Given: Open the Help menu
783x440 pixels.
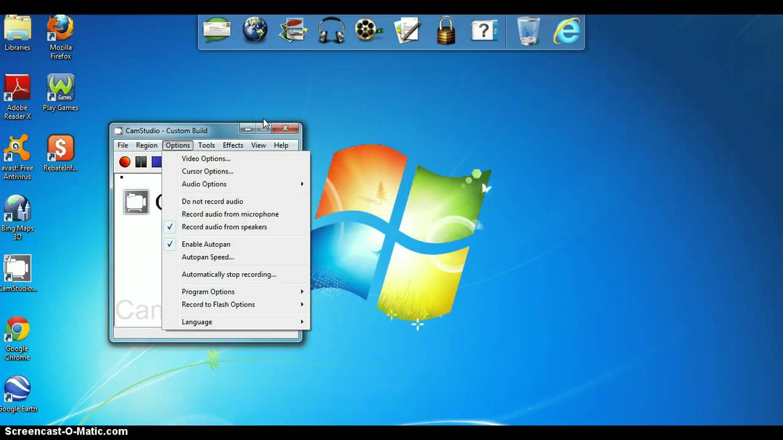Looking at the screenshot, I should [281, 145].
